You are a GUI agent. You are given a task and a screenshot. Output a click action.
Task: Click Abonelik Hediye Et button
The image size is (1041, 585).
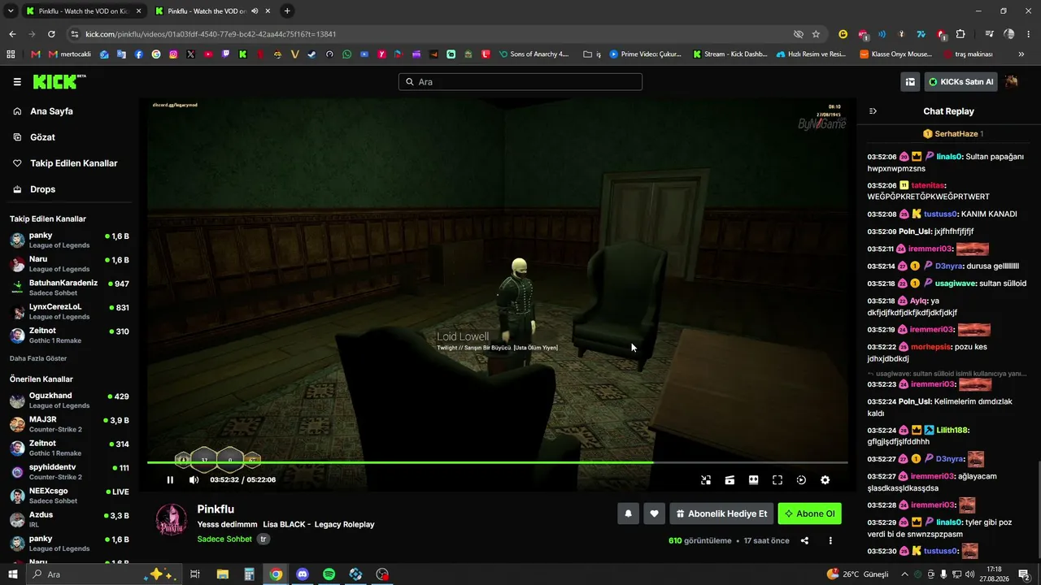pyautogui.click(x=721, y=513)
